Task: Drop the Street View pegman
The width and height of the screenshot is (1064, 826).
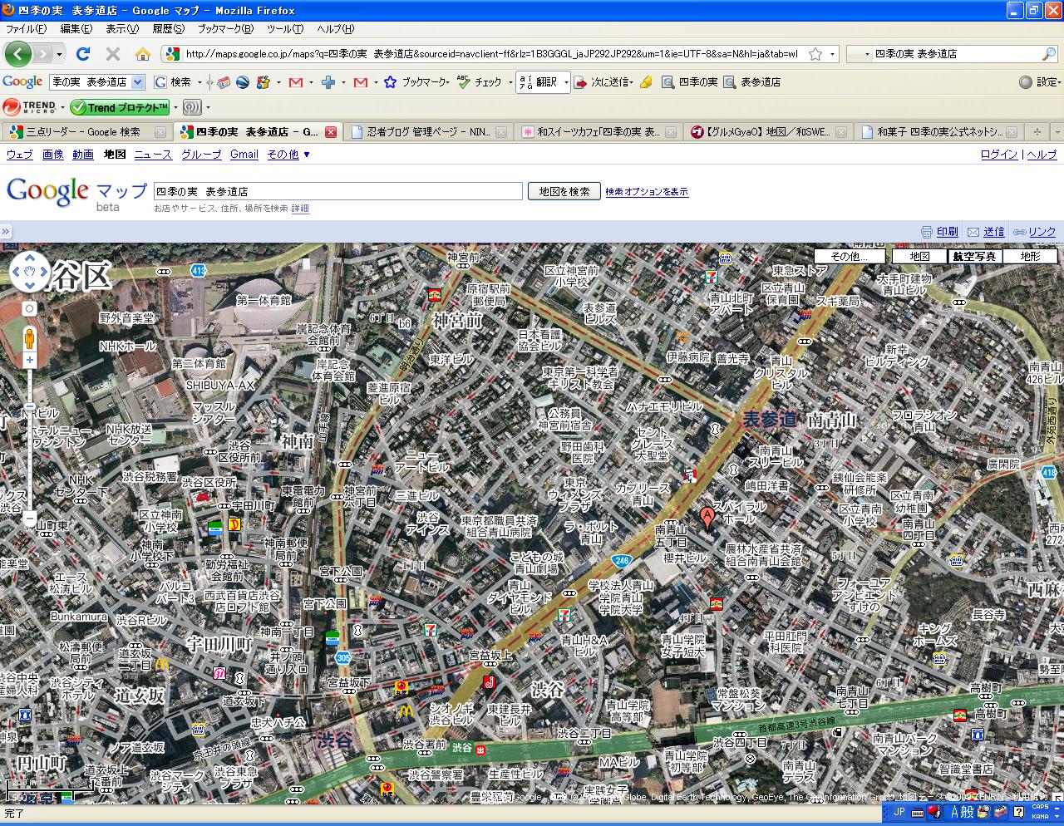Action: pos(29,340)
